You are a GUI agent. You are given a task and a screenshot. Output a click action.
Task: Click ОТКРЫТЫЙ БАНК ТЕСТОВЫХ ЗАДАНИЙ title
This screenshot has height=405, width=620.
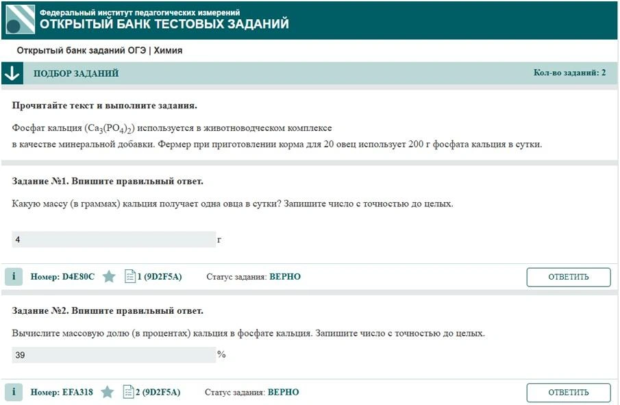click(164, 24)
